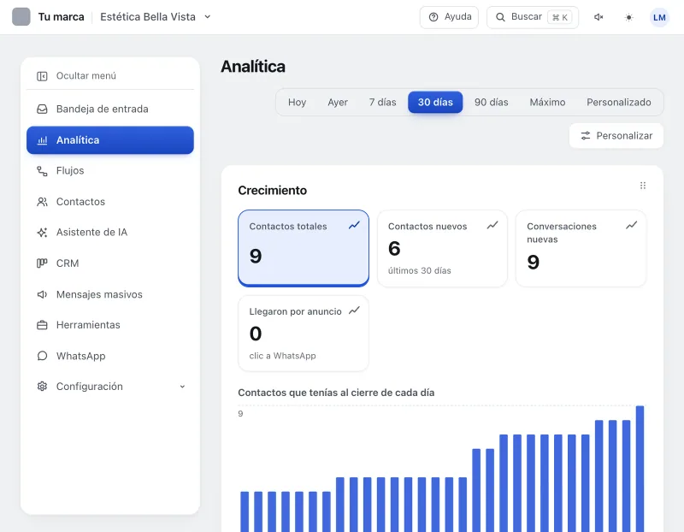Click the Crecimiento heading

[272, 190]
